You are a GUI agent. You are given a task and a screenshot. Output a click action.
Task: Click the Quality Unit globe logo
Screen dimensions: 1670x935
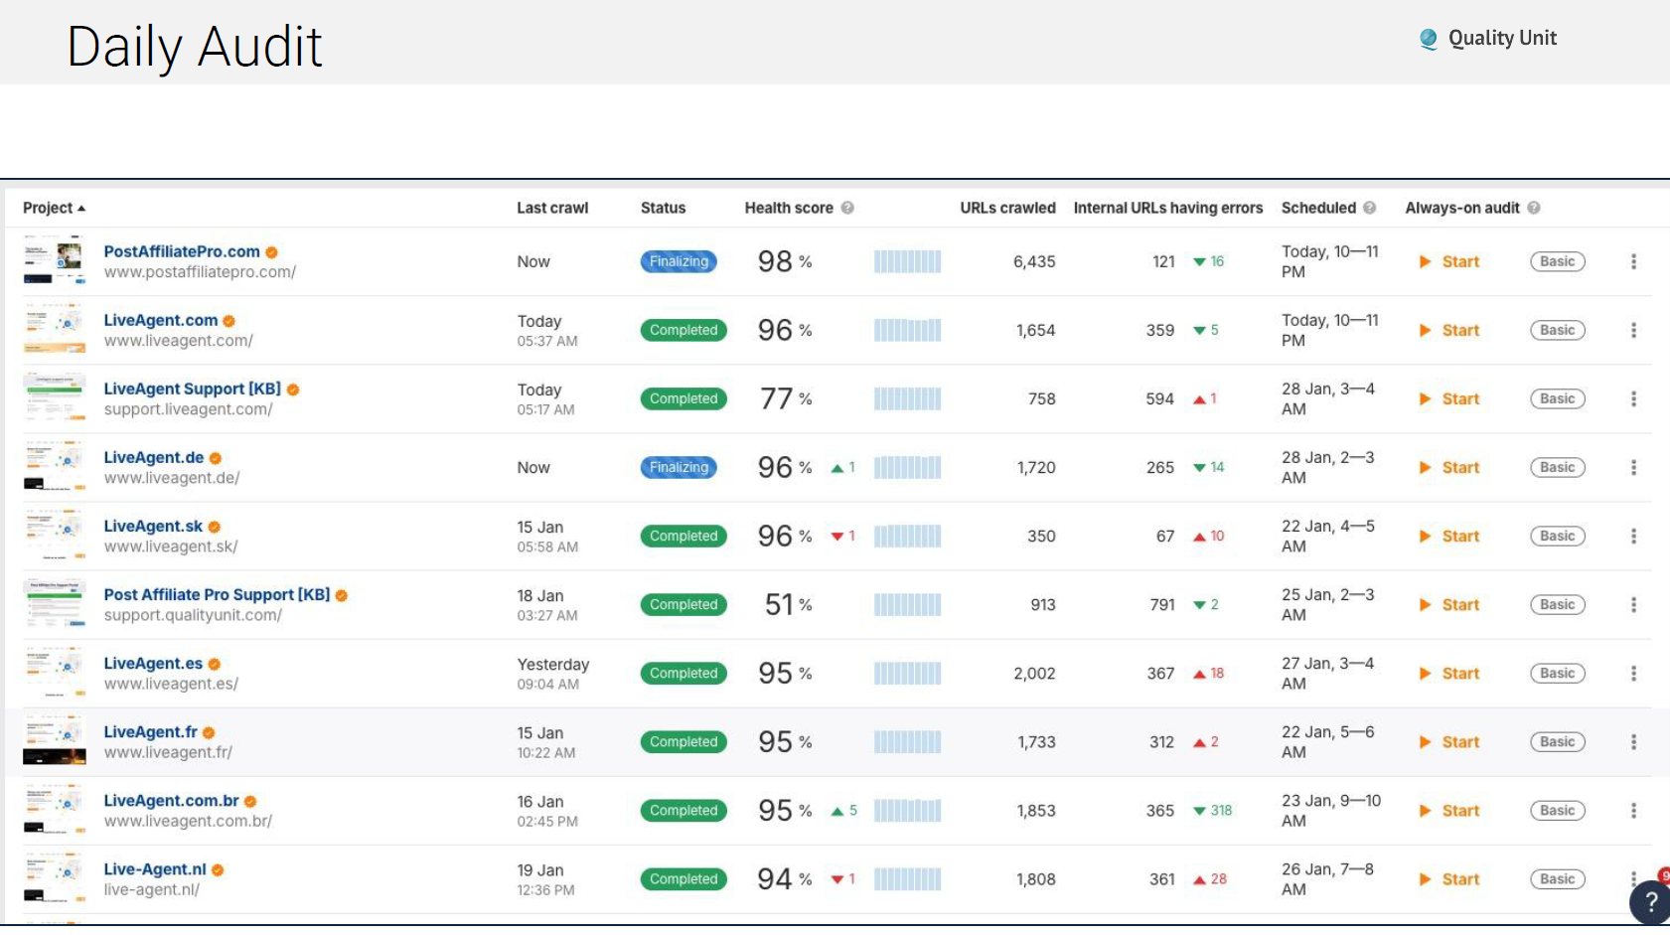coord(1428,38)
